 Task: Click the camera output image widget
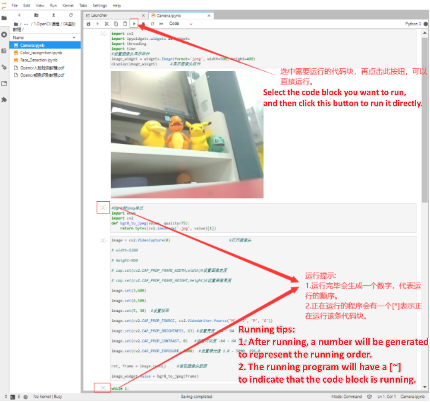click(187, 135)
